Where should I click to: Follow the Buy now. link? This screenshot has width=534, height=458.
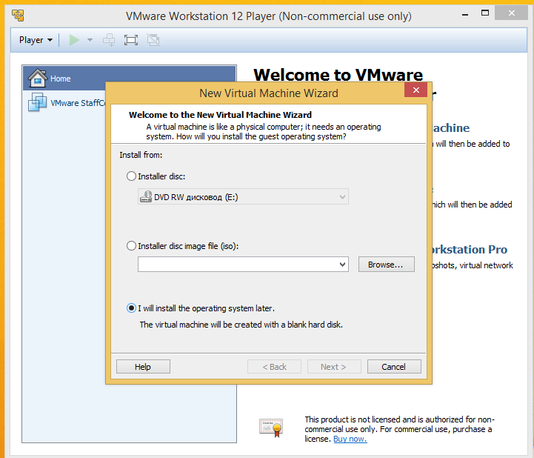tap(350, 439)
